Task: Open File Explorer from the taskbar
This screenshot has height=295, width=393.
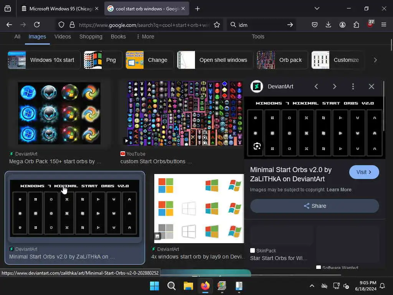Action: click(x=188, y=286)
